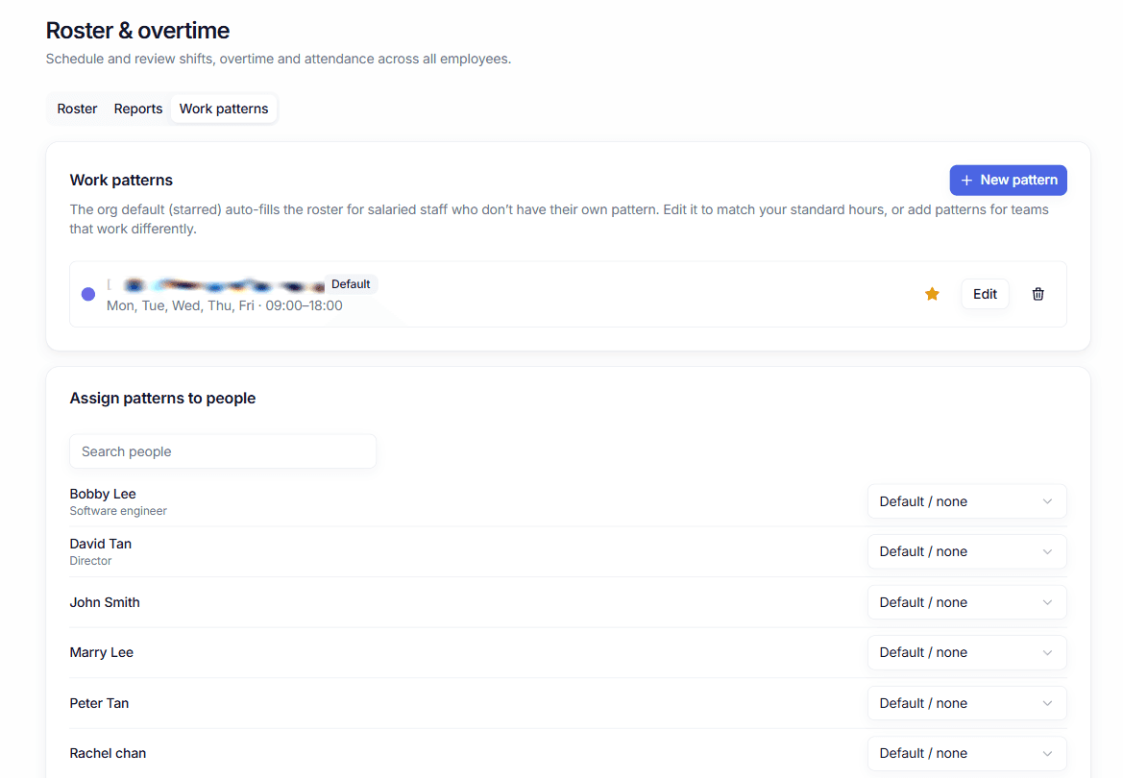Expand Peter Tan's pattern dropdown
The width and height of the screenshot is (1123, 778).
click(966, 703)
